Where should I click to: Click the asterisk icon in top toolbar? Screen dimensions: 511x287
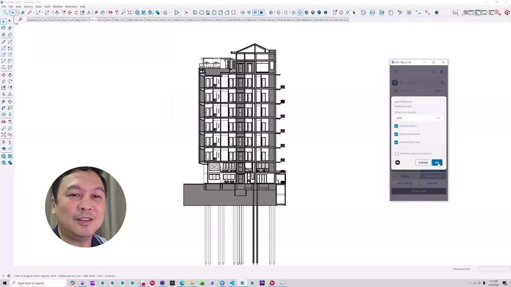(436, 13)
